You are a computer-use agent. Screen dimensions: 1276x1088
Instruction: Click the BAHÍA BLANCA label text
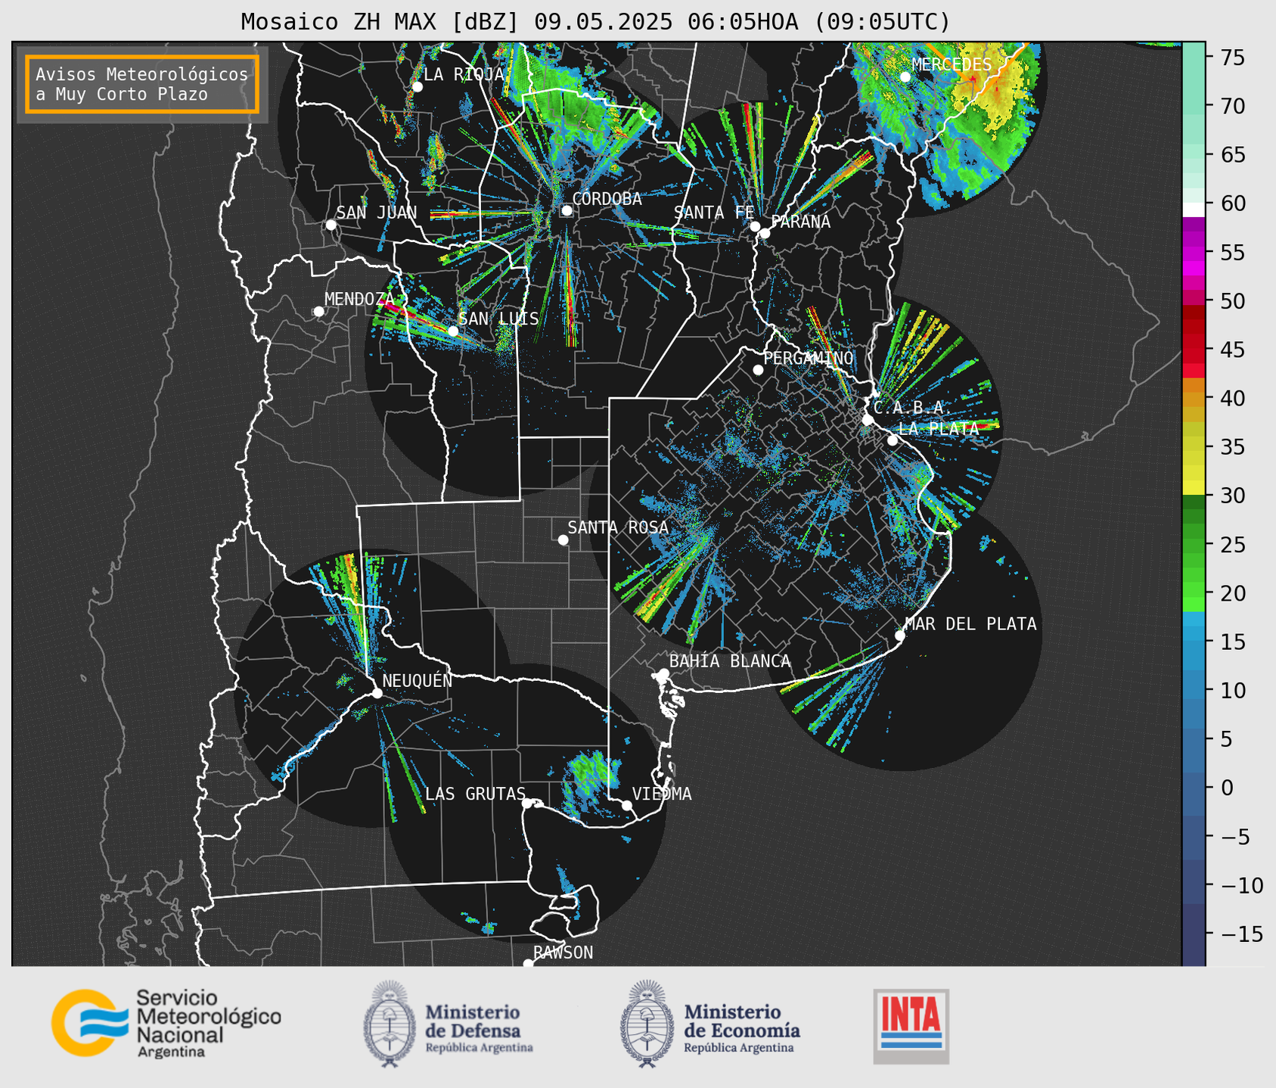[730, 661]
